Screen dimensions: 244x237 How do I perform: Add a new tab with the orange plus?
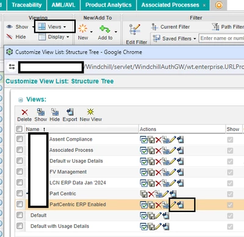(x=219, y=5)
